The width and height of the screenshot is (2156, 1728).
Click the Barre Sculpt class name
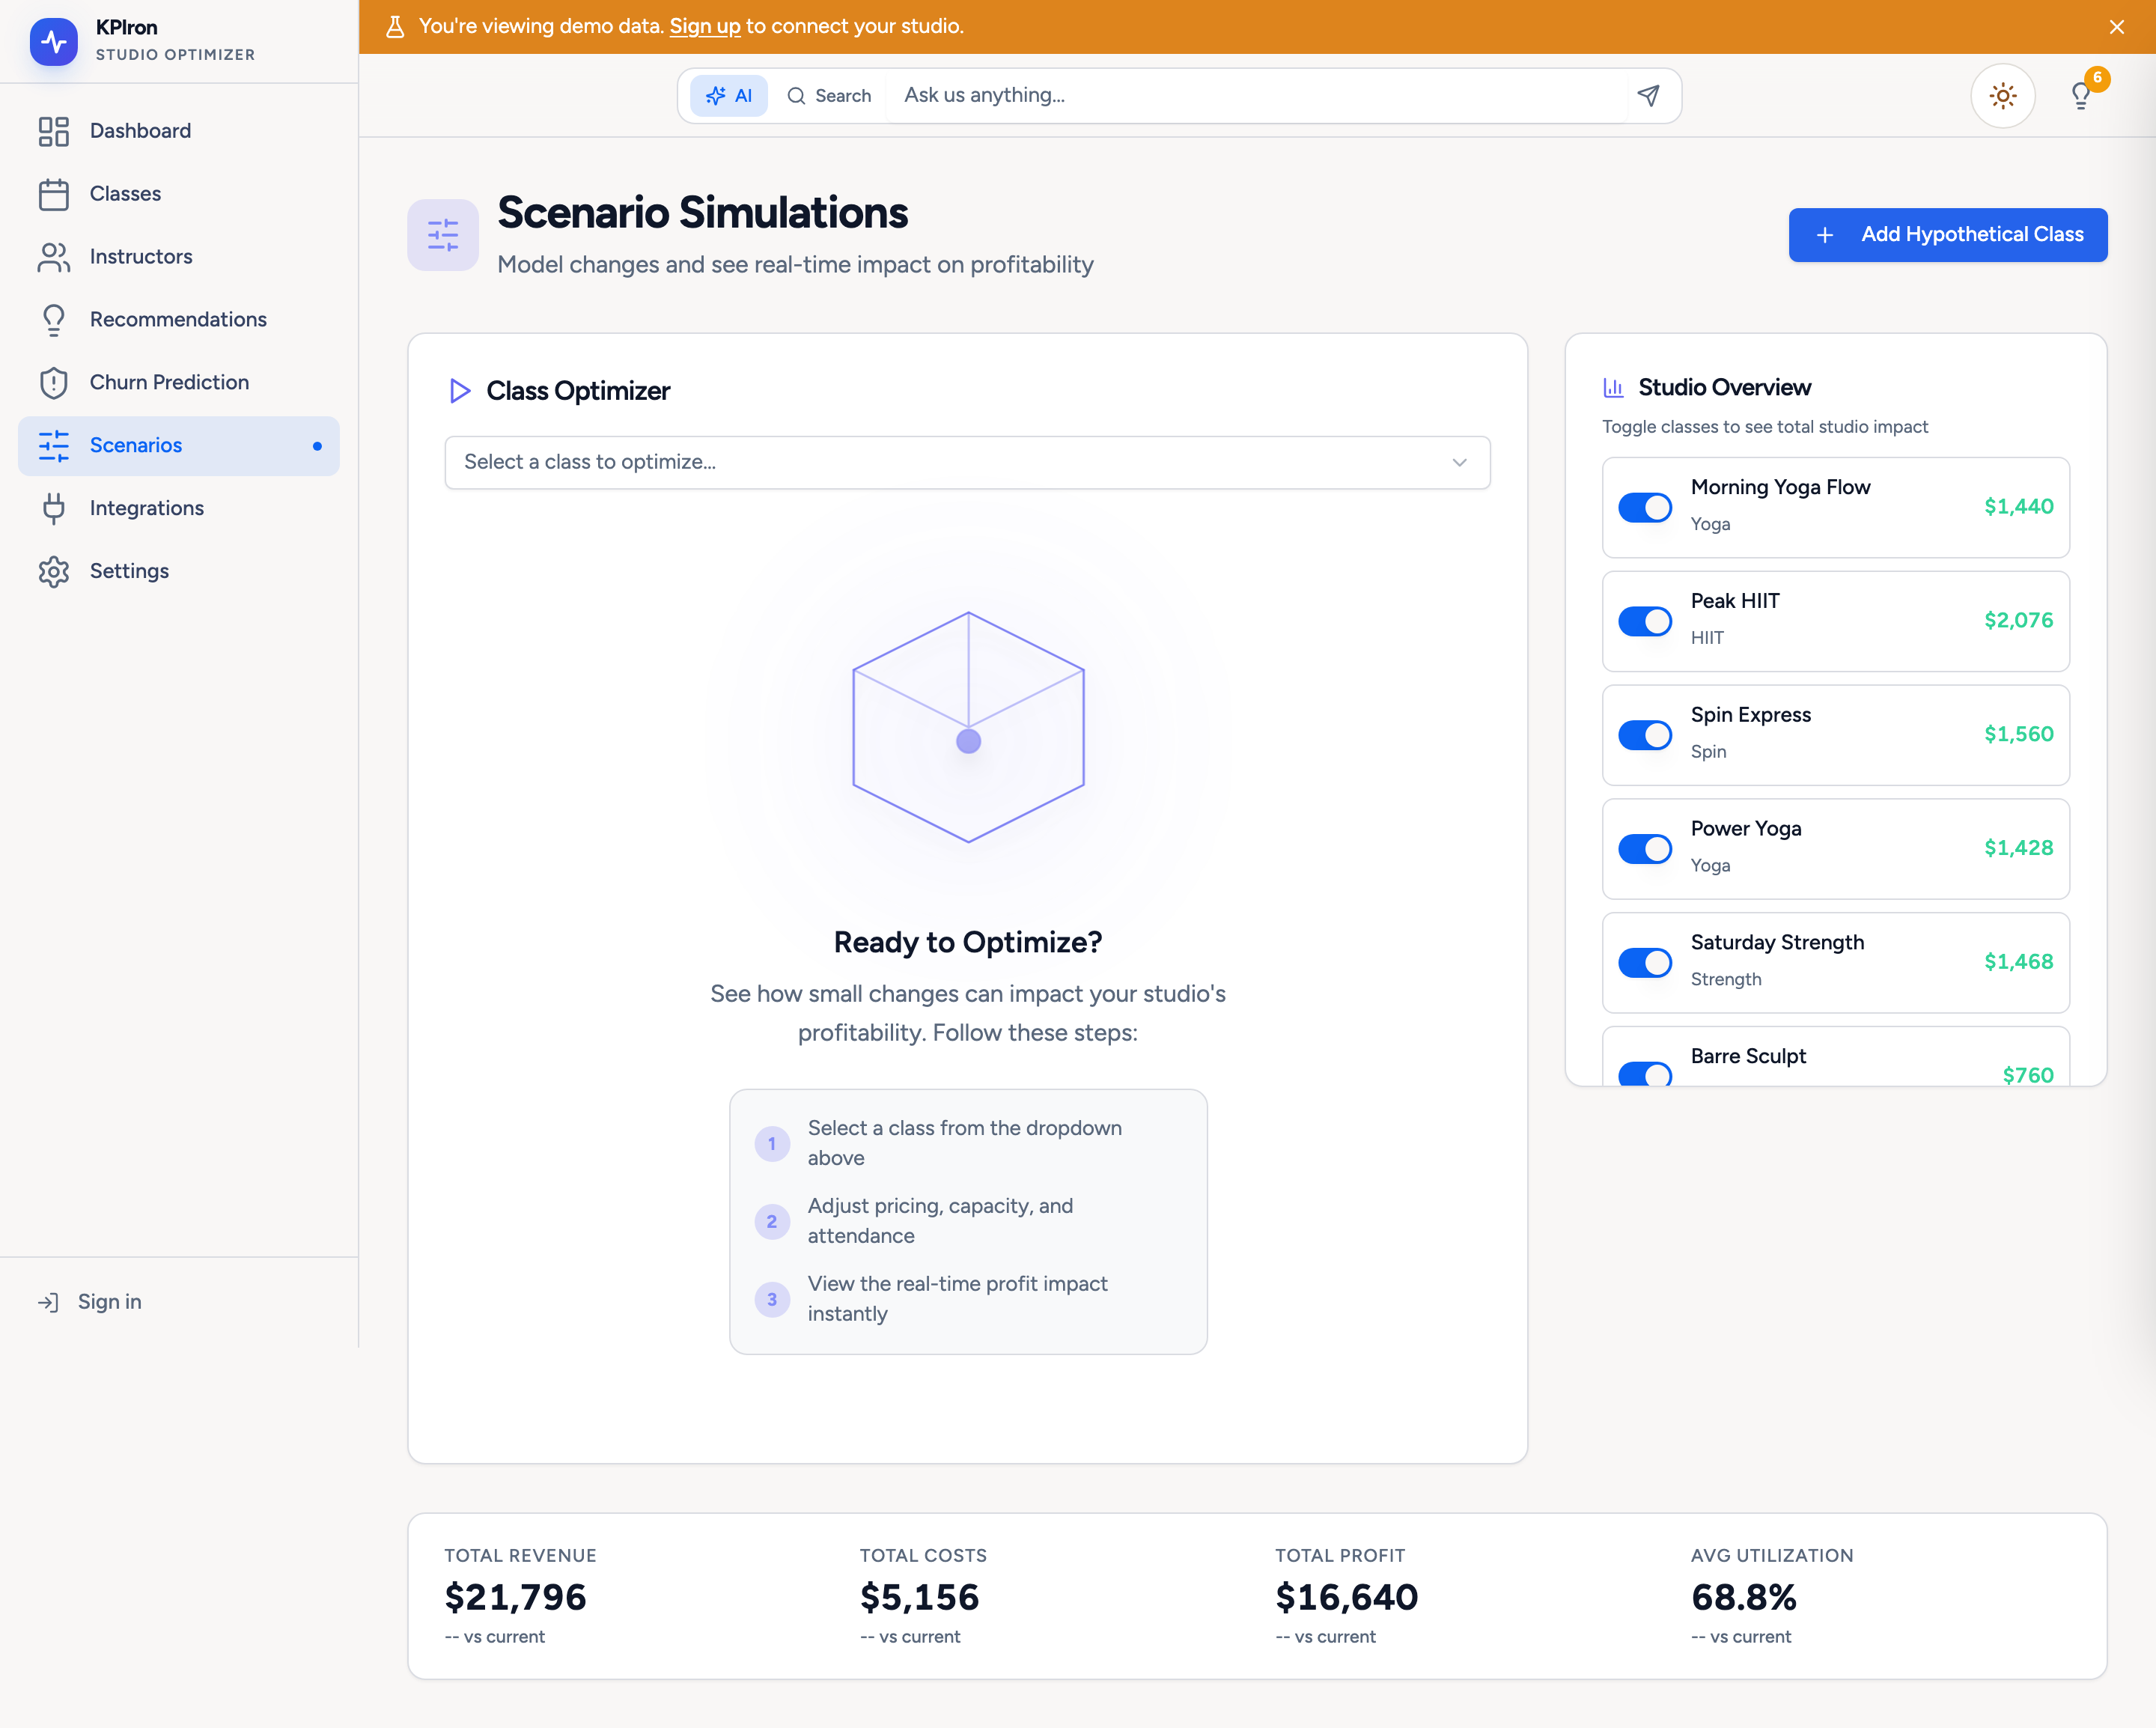tap(1748, 1056)
